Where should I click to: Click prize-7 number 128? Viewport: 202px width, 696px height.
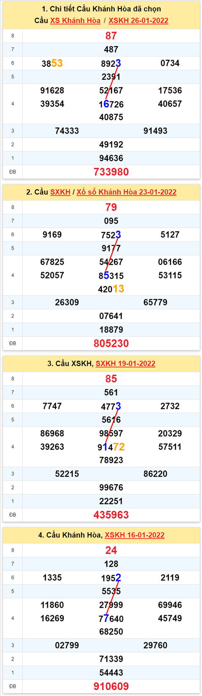(111, 564)
